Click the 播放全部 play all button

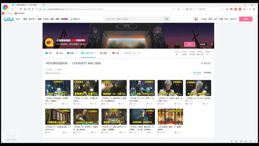[x=206, y=63]
